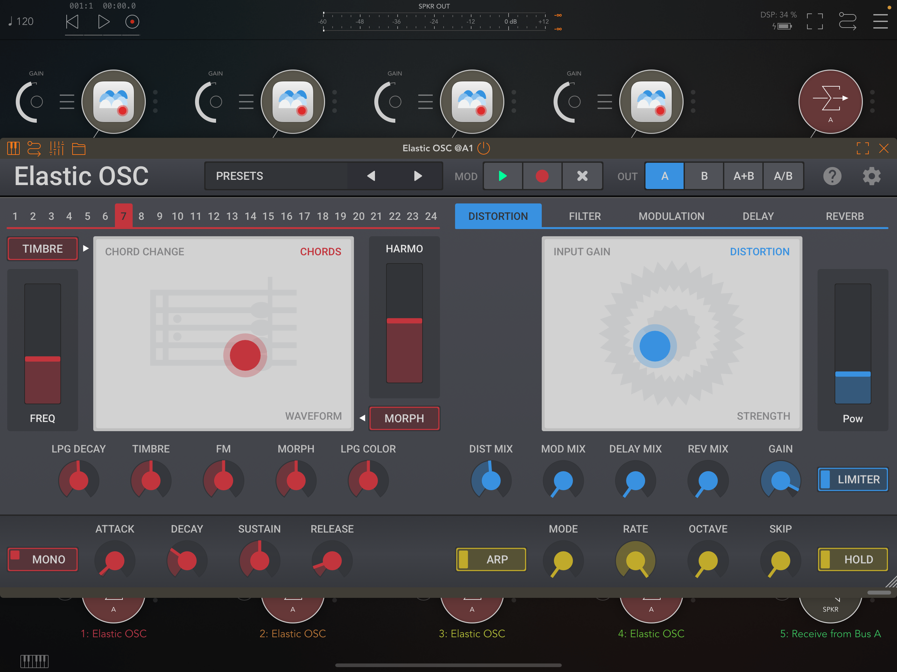
Task: Click the piano keyboard icon in orange toolbar
Action: 13,148
